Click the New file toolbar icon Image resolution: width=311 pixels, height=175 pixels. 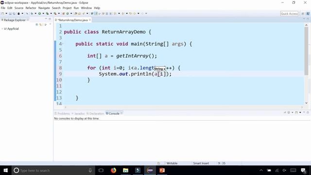(2, 14)
